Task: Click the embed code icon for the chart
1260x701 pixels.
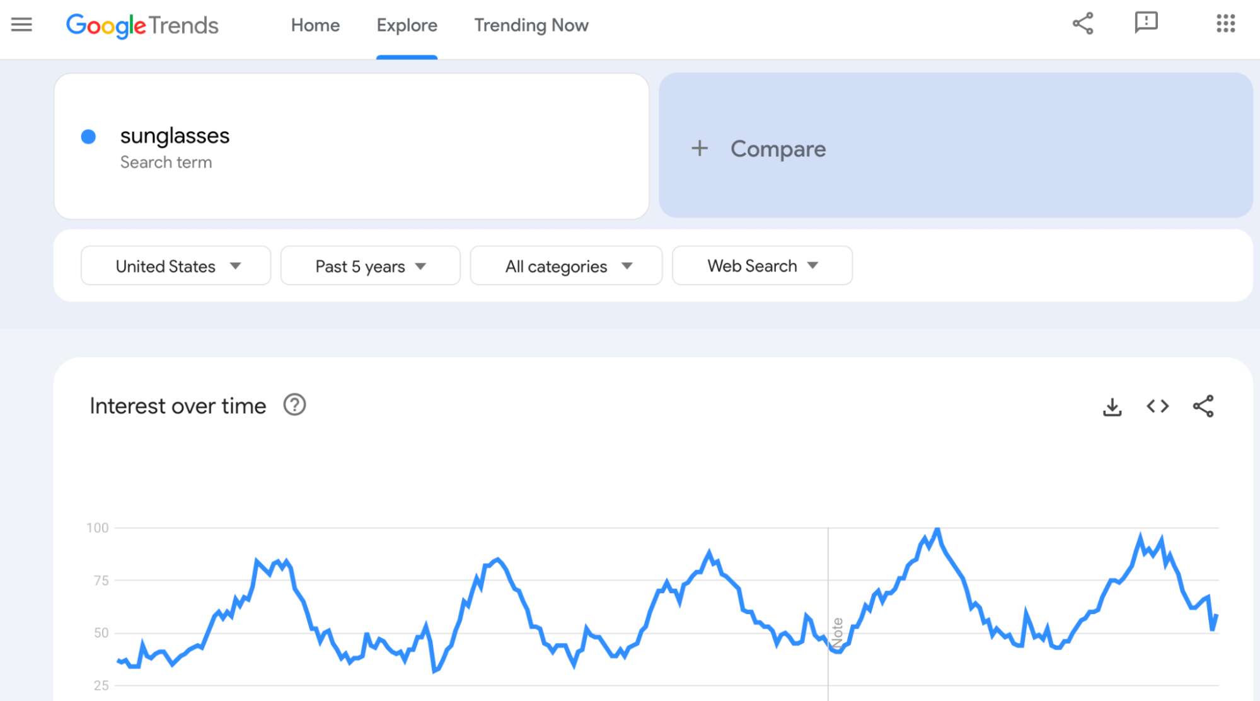Action: pyautogui.click(x=1157, y=407)
